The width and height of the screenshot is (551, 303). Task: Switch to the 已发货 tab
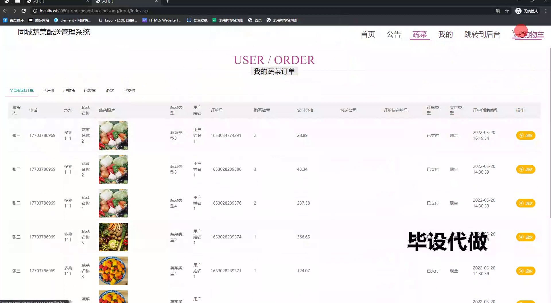(x=90, y=90)
